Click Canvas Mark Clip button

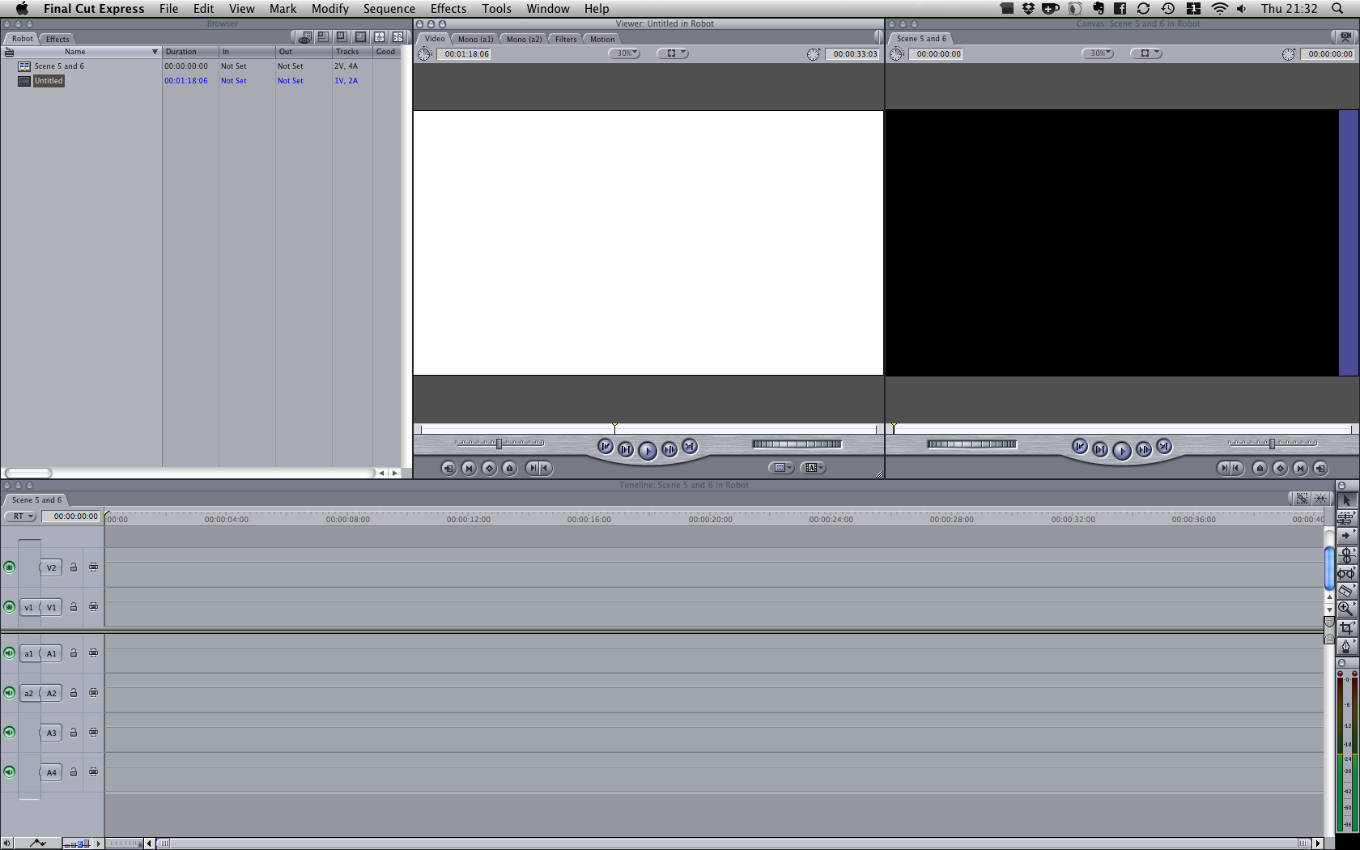pyautogui.click(x=1300, y=468)
